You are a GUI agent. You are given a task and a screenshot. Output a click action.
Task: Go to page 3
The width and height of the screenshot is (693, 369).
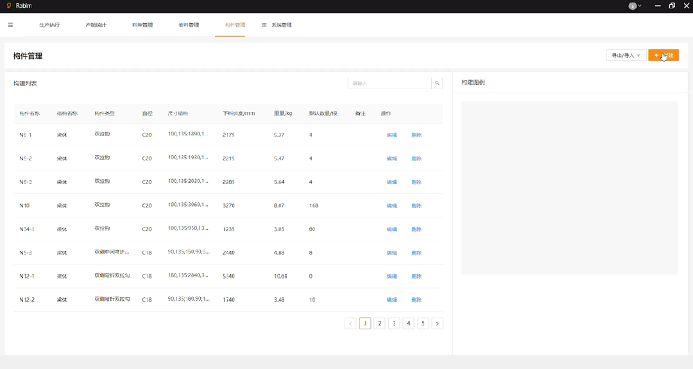point(394,323)
